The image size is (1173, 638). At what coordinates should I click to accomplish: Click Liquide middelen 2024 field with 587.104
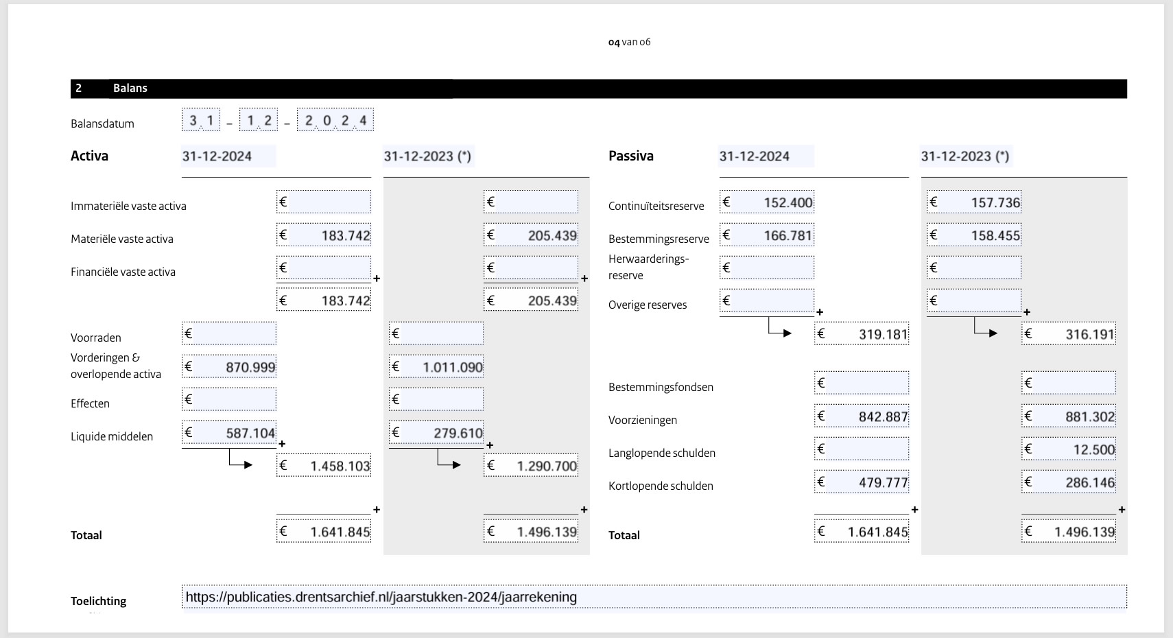click(x=229, y=432)
